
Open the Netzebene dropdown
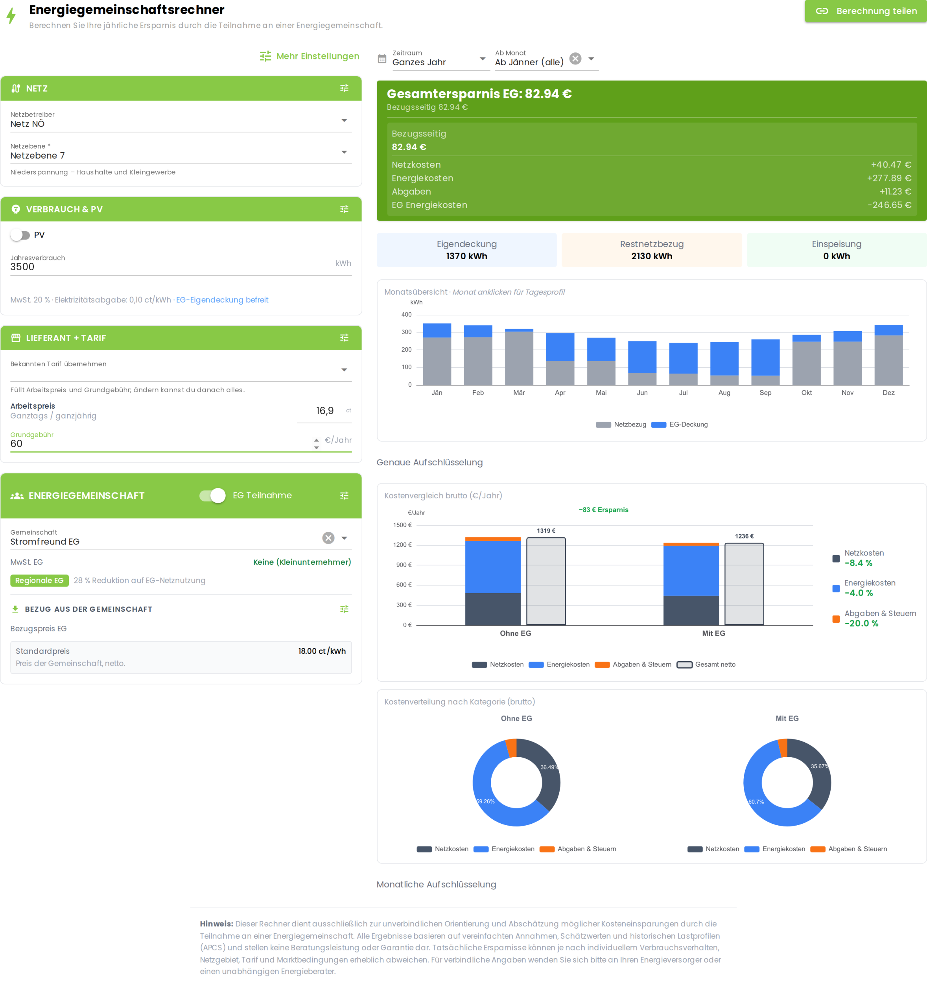point(181,152)
